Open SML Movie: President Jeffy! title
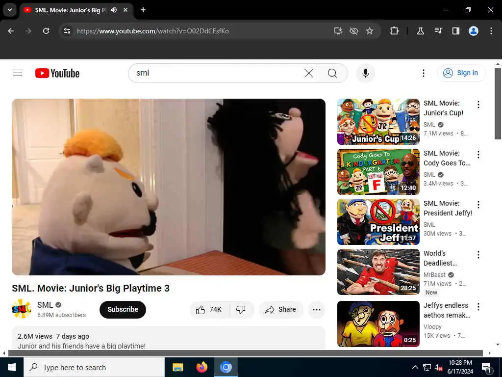Image resolution: width=502 pixels, height=377 pixels. coord(448,208)
